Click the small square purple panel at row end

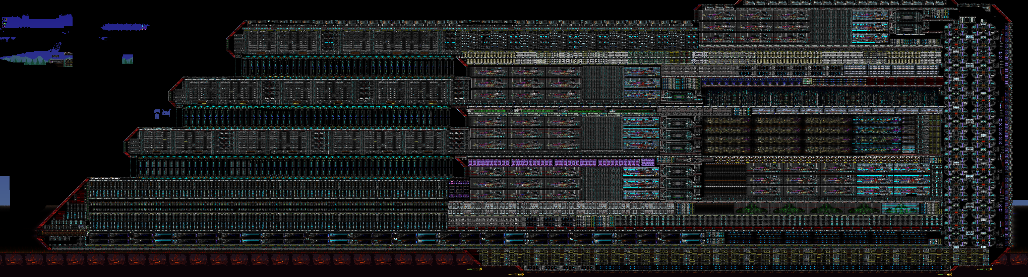point(647,163)
